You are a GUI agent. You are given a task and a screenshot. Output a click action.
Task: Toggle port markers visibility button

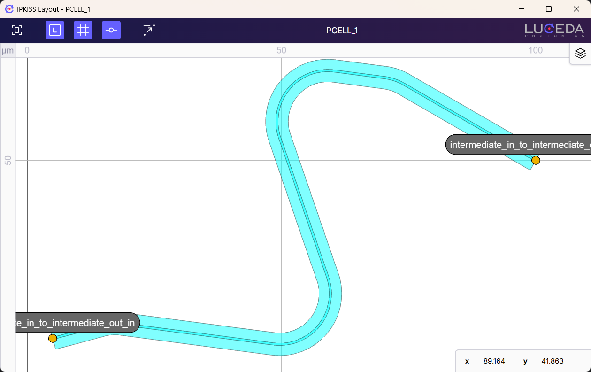click(x=111, y=31)
